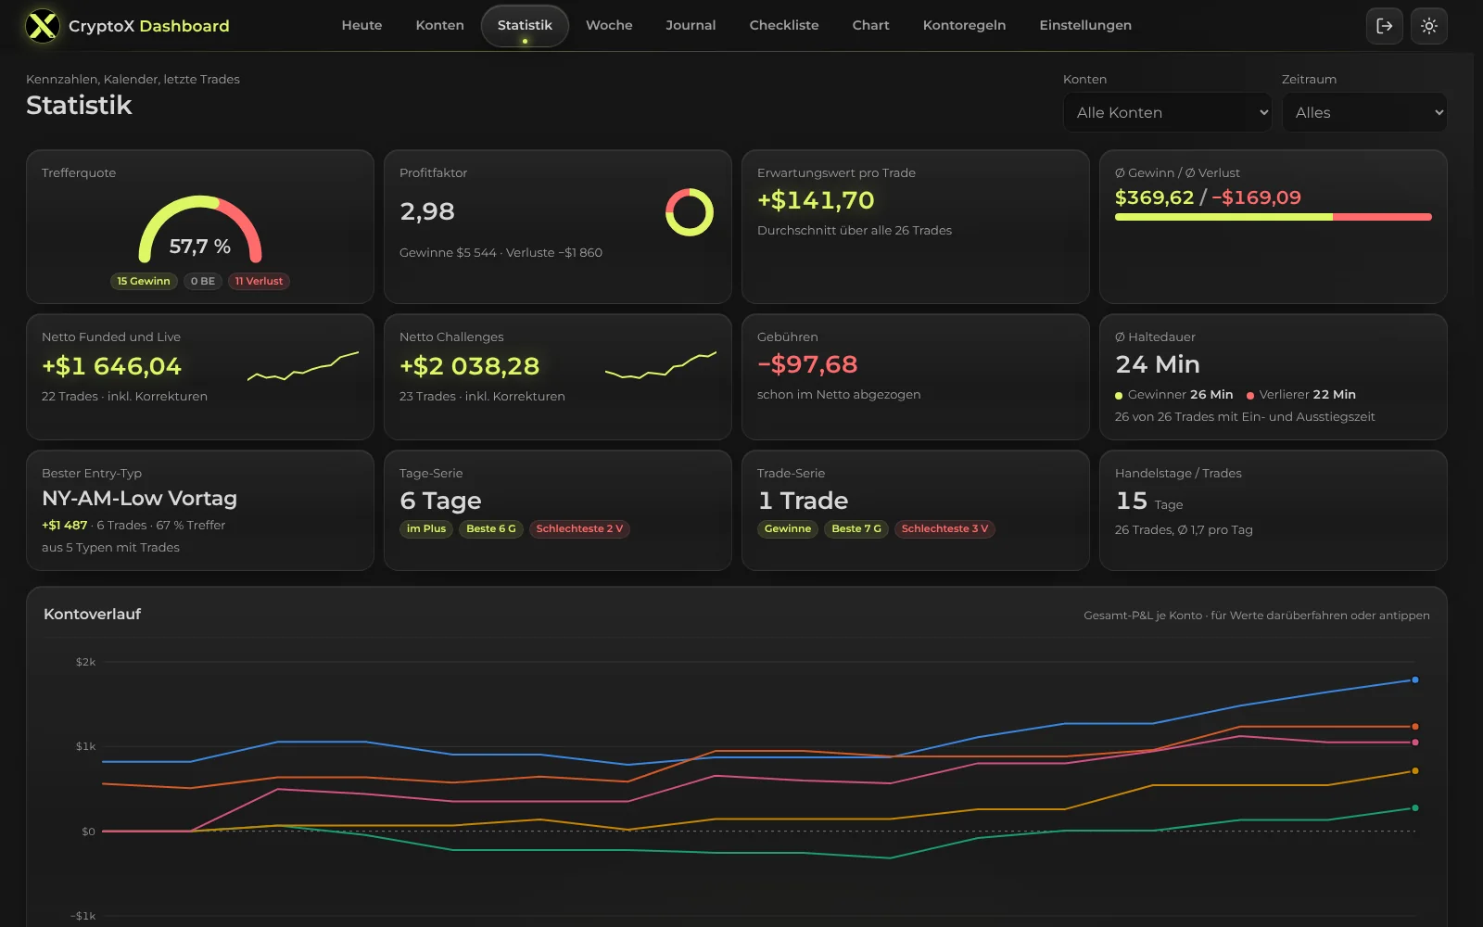Click the Haltedauer value 24 Min
Image resolution: width=1483 pixels, height=927 pixels.
tap(1158, 364)
